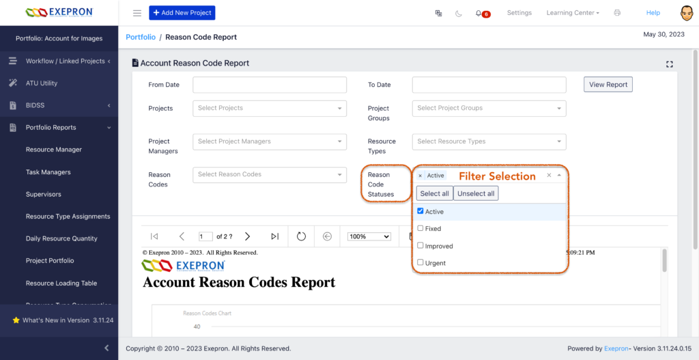This screenshot has height=360, width=699.
Task: Uncheck the Active status checkbox
Action: tap(420, 212)
